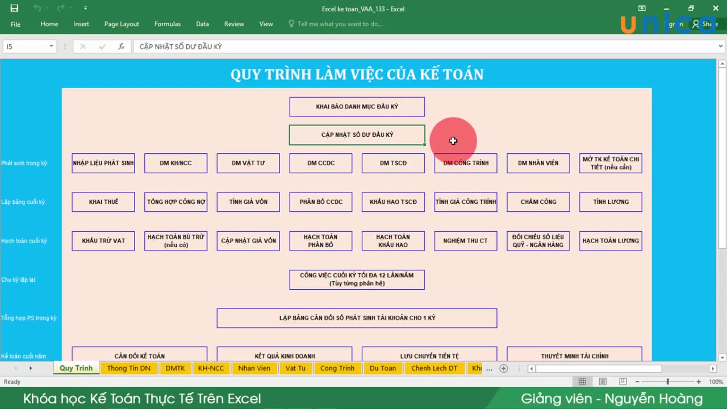Click the TÍNH GIÁ VỐN box
This screenshot has height=409, width=727.
tap(248, 202)
